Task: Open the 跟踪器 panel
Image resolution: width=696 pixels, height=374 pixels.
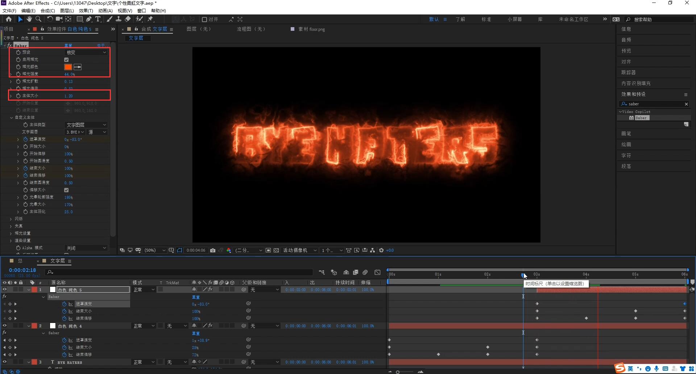Action: (628, 73)
